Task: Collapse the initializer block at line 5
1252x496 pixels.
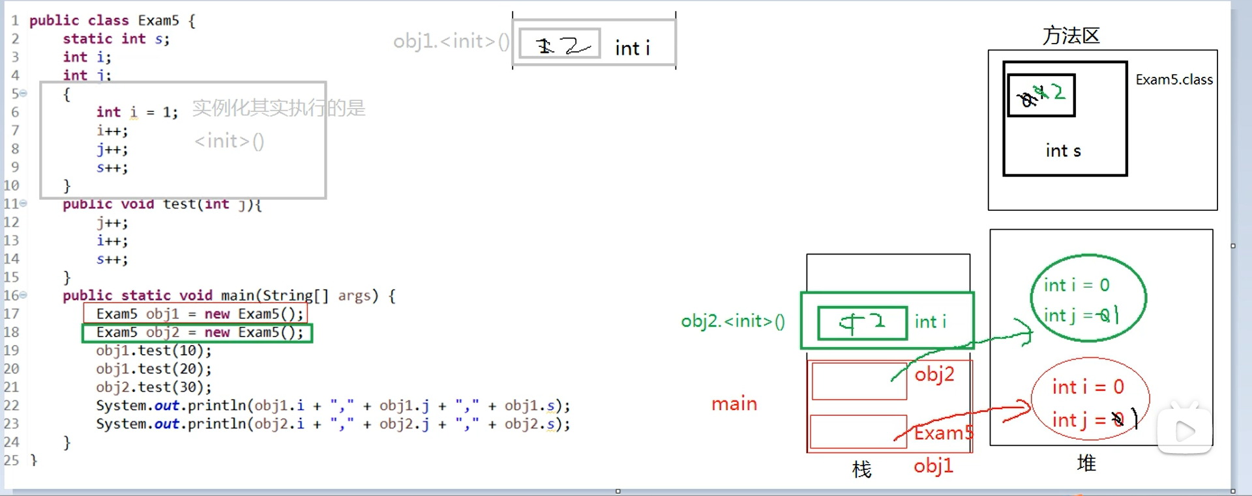Action: click(23, 94)
